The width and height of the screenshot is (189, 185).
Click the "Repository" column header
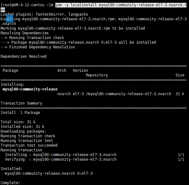[x=97, y=75]
